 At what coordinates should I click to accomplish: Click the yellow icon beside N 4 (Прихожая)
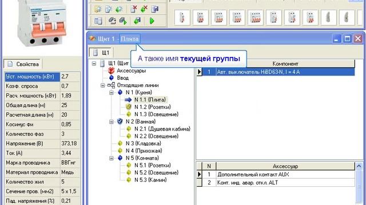[120, 150]
